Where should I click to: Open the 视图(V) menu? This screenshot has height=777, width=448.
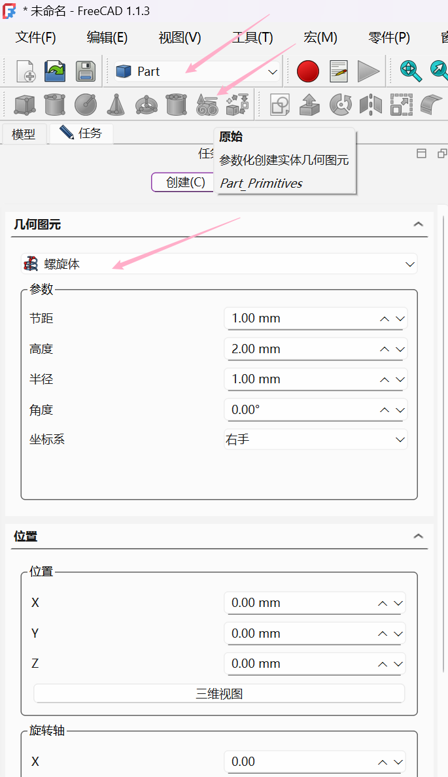(x=179, y=38)
